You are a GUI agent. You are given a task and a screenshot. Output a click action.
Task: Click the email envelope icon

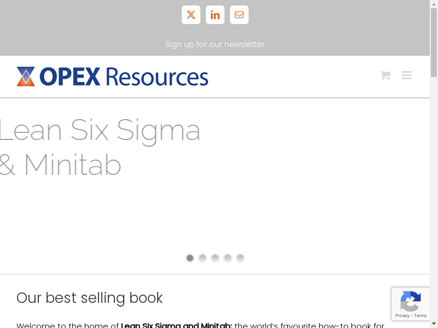[x=239, y=15]
